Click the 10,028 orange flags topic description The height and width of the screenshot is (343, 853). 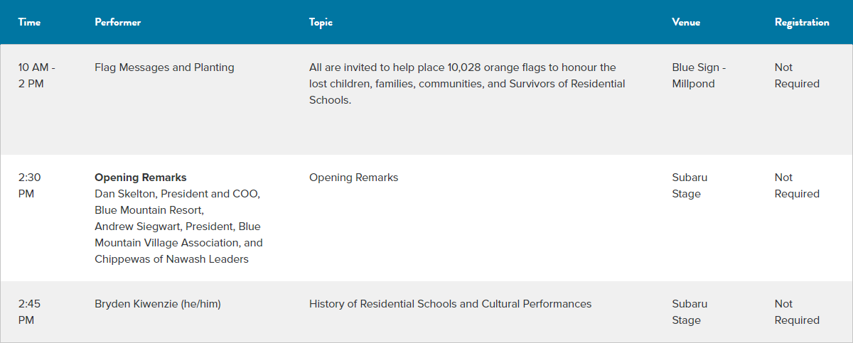pos(467,84)
